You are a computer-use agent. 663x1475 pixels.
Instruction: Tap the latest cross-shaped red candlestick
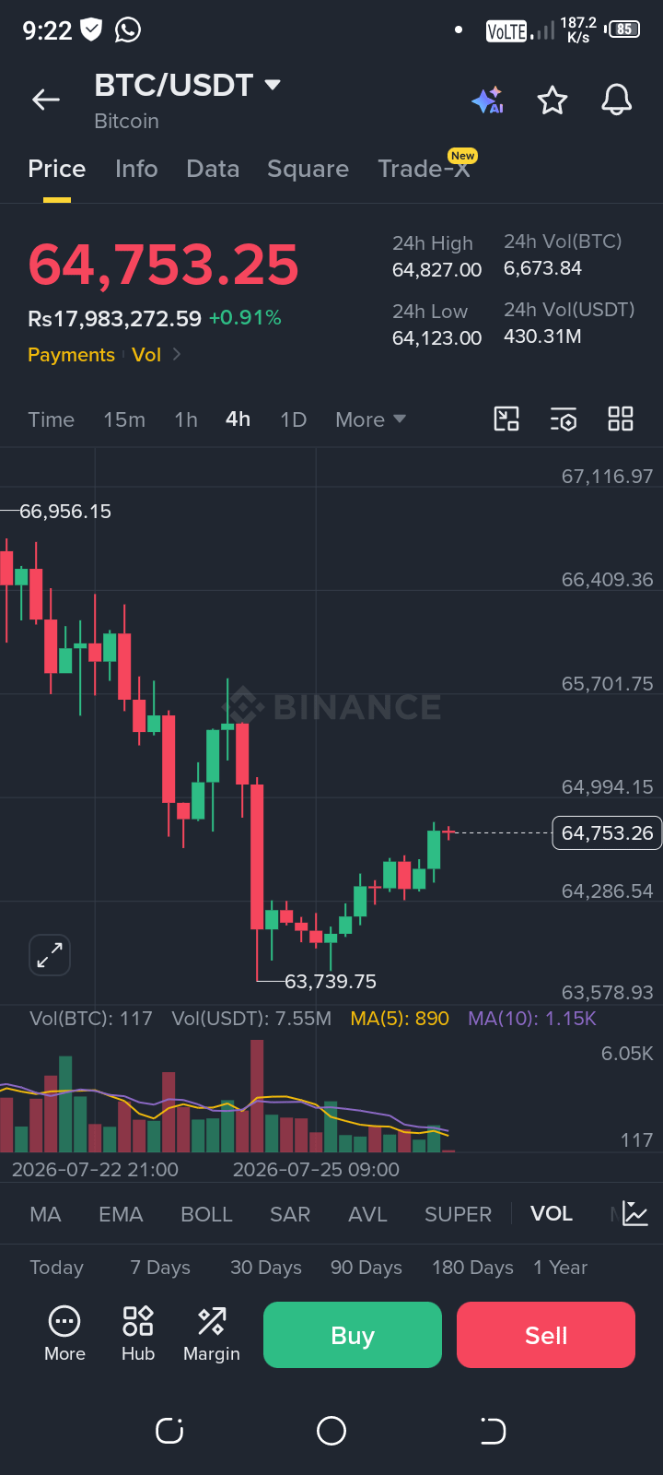pos(448,832)
